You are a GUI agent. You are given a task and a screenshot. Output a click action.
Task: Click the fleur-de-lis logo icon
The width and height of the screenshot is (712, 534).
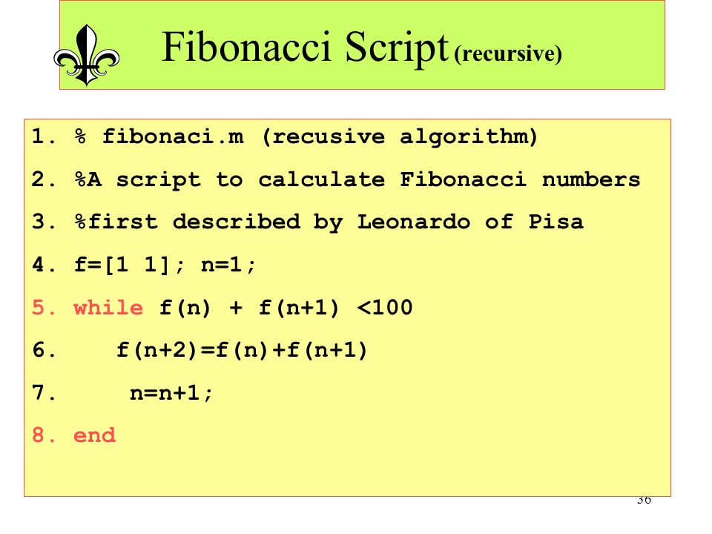click(86, 55)
